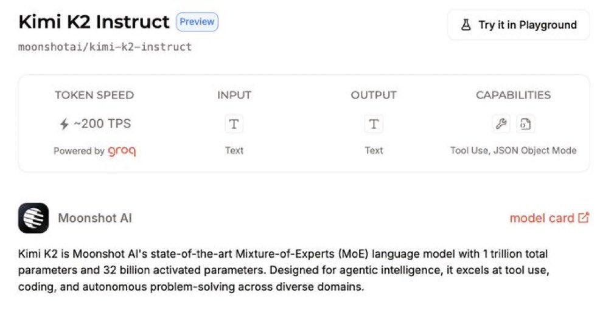Click the external link icon beside model card
This screenshot has height=313, width=600.
click(584, 218)
